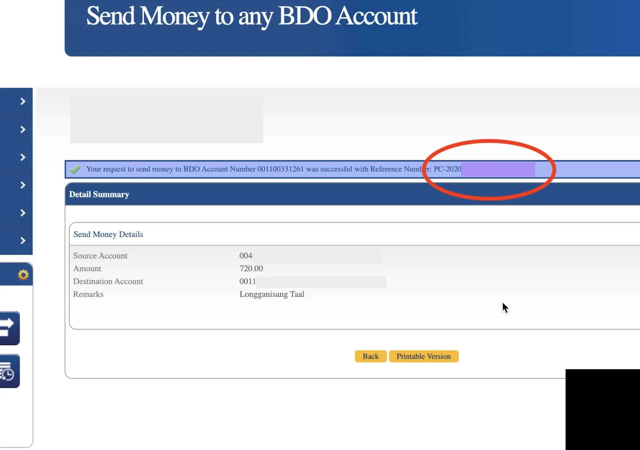Expand the third sidebar chevron menu
The image size is (640, 450).
(23, 157)
